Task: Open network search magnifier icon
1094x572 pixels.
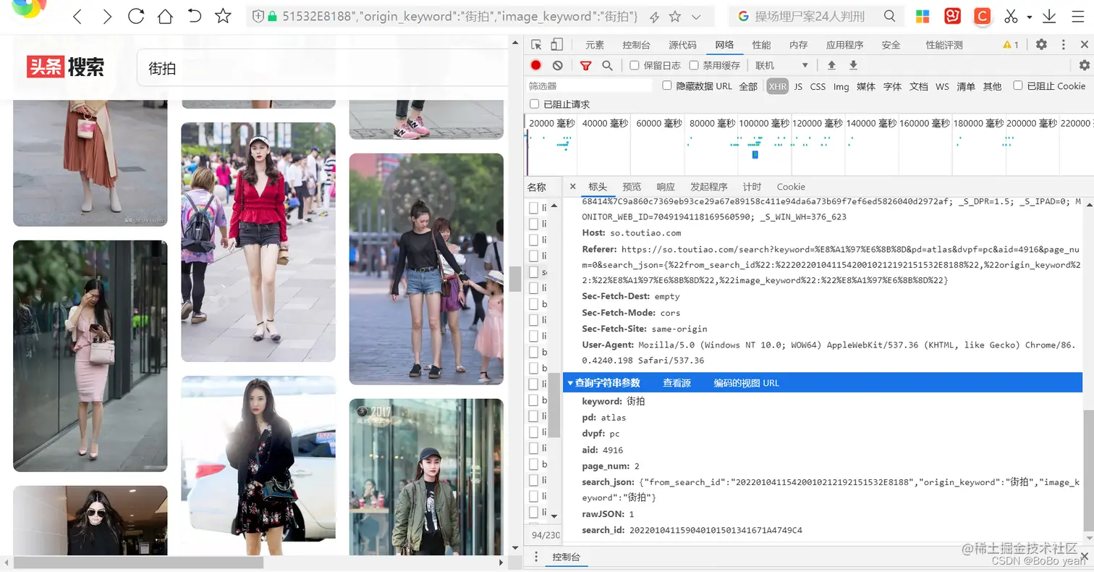Action: click(607, 65)
